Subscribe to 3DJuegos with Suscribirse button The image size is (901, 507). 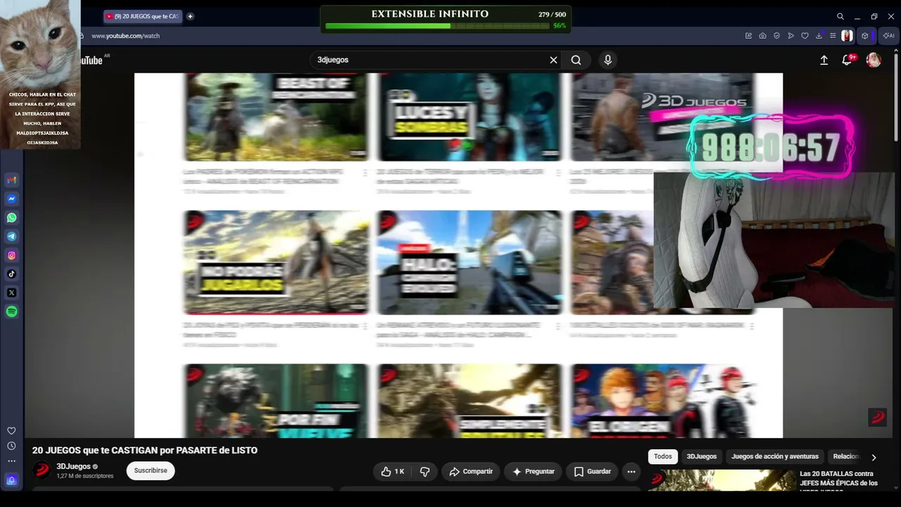(x=151, y=470)
